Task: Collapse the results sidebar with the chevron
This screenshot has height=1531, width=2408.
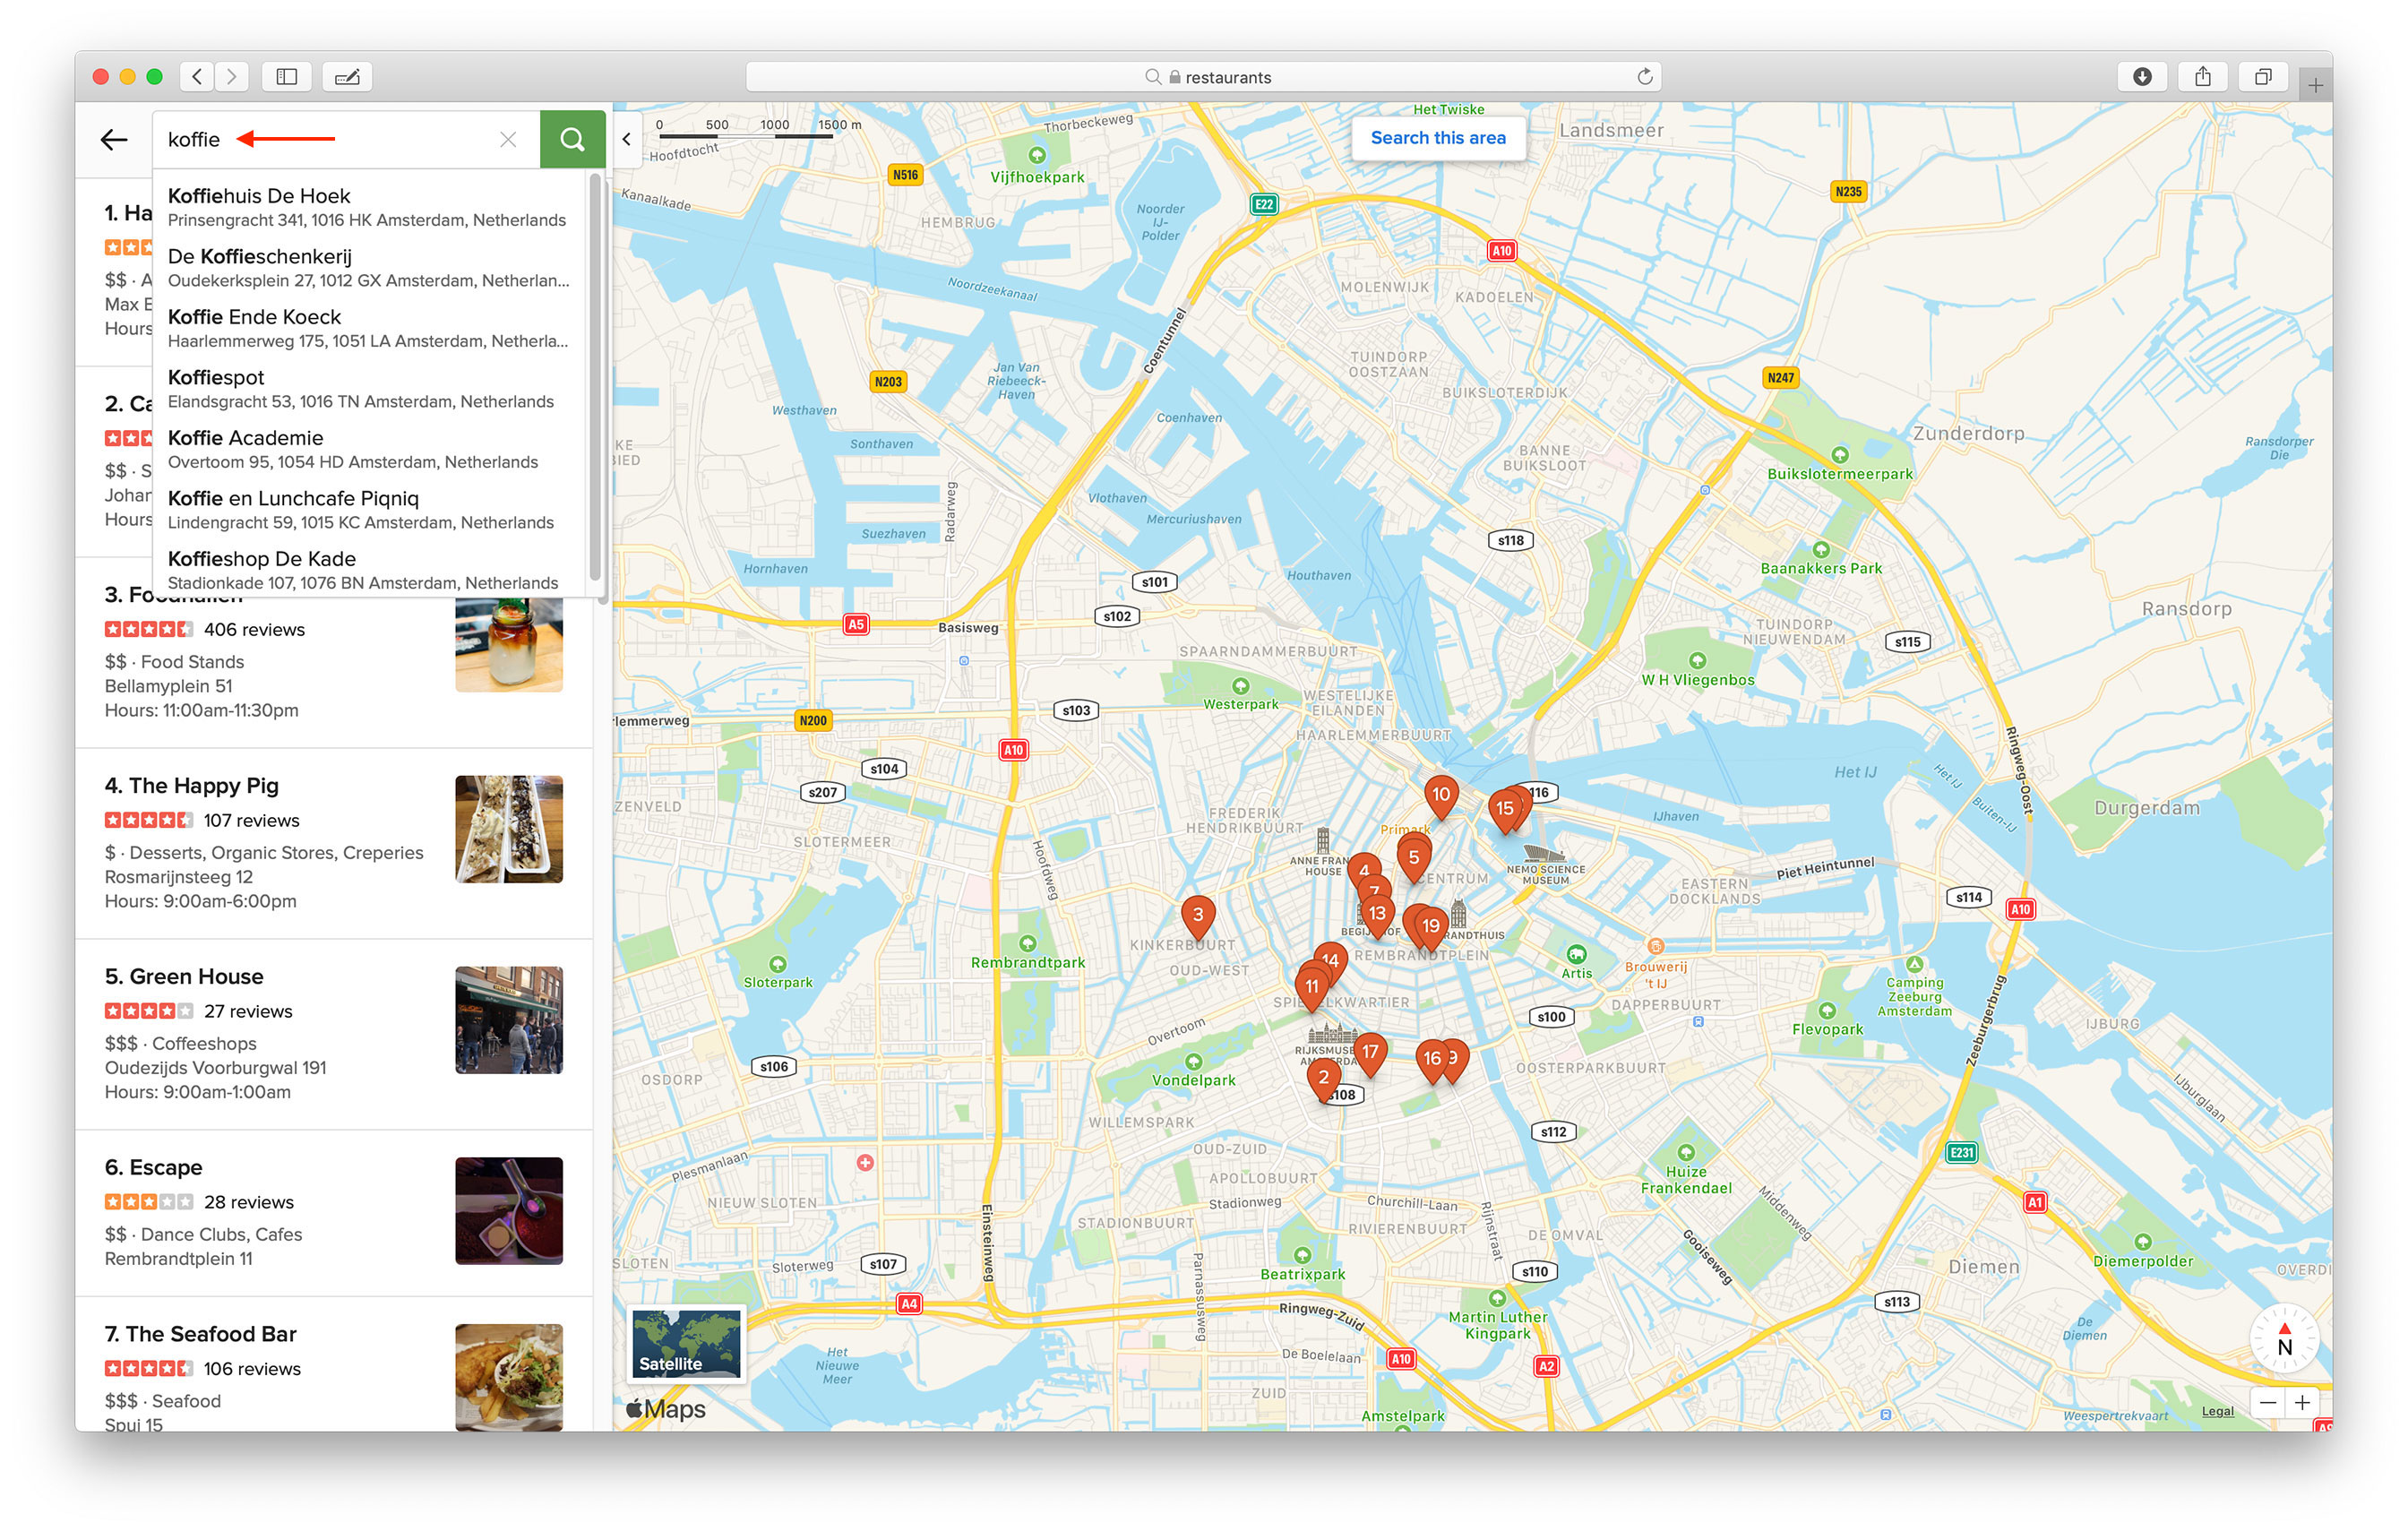Action: (x=627, y=139)
